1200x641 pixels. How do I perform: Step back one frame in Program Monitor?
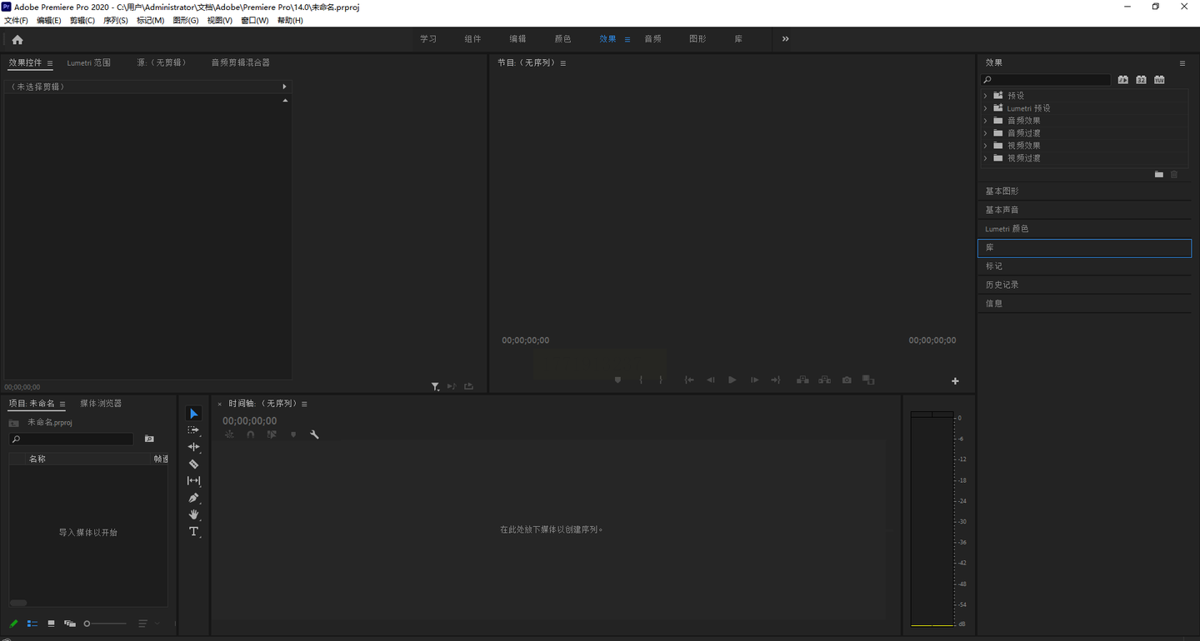coord(711,380)
